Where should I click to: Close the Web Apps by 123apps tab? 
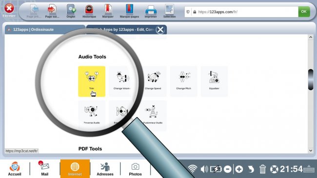160,30
